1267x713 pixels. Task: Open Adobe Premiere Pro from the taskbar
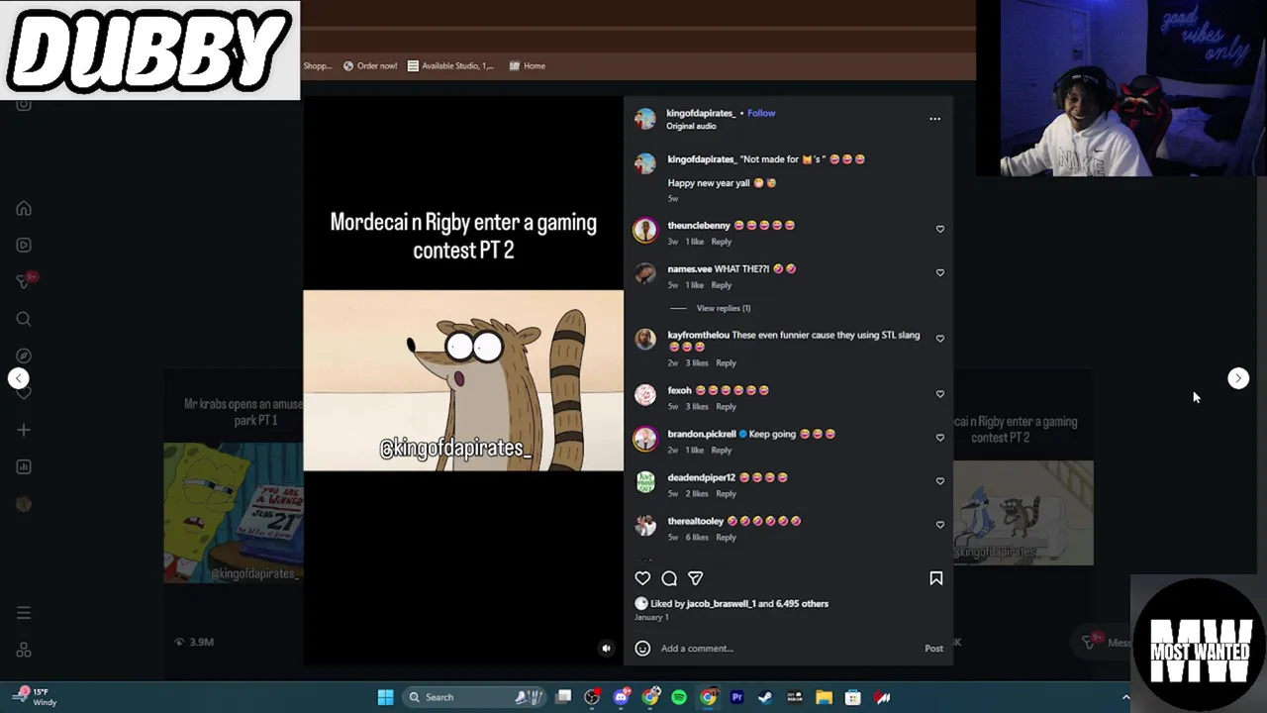point(736,697)
